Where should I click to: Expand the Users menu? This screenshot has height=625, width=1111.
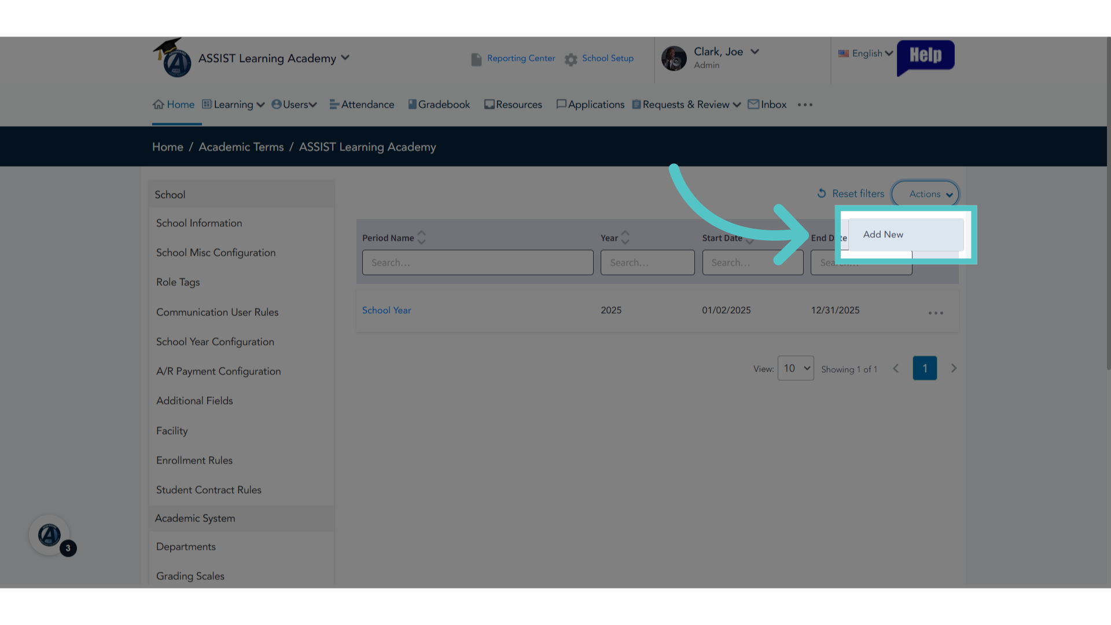(x=294, y=104)
